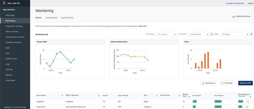Open the More info link
The image size is (254, 109).
(143, 26)
